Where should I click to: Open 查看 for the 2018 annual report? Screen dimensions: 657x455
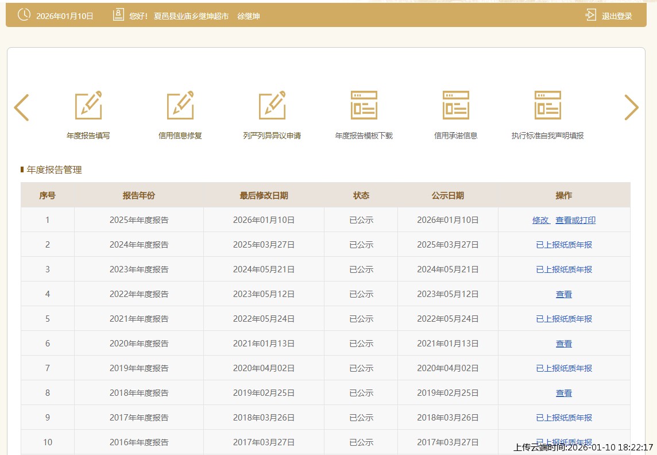point(564,393)
